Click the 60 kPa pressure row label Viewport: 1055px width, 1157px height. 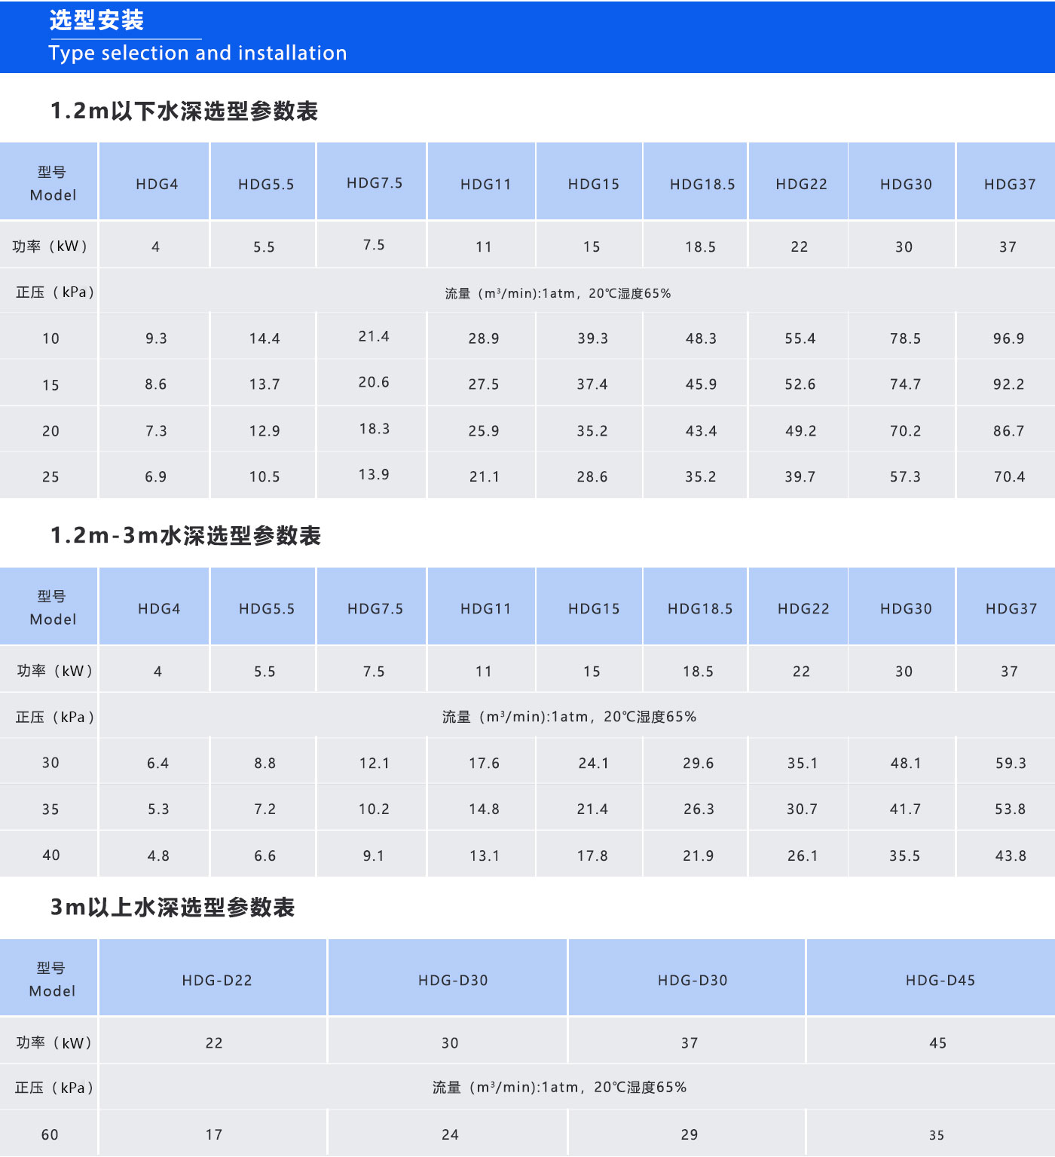click(x=50, y=1135)
